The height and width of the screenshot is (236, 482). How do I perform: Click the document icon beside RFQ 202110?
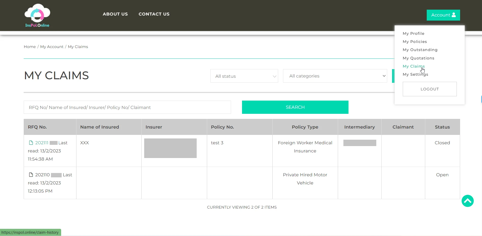pyautogui.click(x=31, y=175)
